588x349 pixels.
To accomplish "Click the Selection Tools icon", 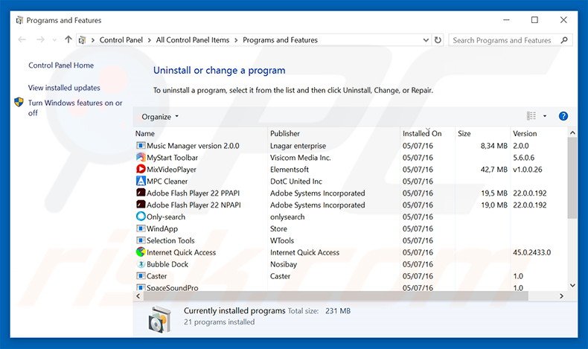I will click(x=141, y=240).
